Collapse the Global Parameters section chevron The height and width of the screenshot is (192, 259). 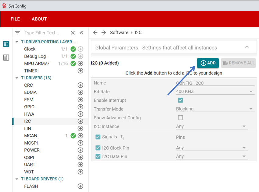pyautogui.click(x=247, y=47)
